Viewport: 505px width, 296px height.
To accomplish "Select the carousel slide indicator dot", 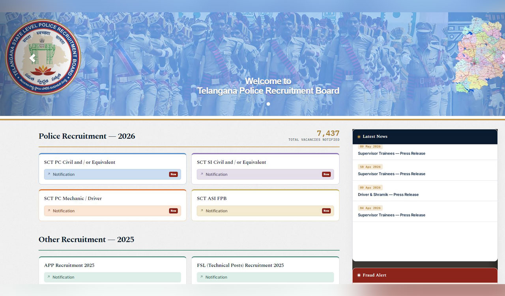I will [268, 104].
